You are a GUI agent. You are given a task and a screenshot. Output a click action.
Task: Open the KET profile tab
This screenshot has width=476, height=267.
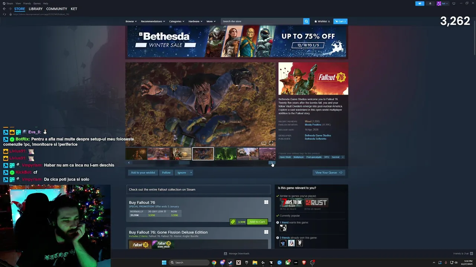pos(74,9)
